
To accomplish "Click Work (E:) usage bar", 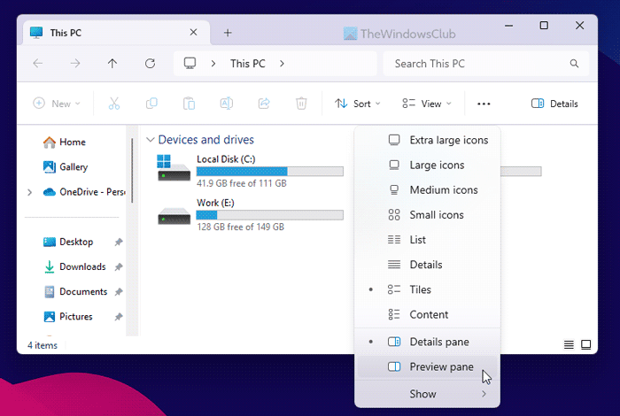I will tap(269, 215).
